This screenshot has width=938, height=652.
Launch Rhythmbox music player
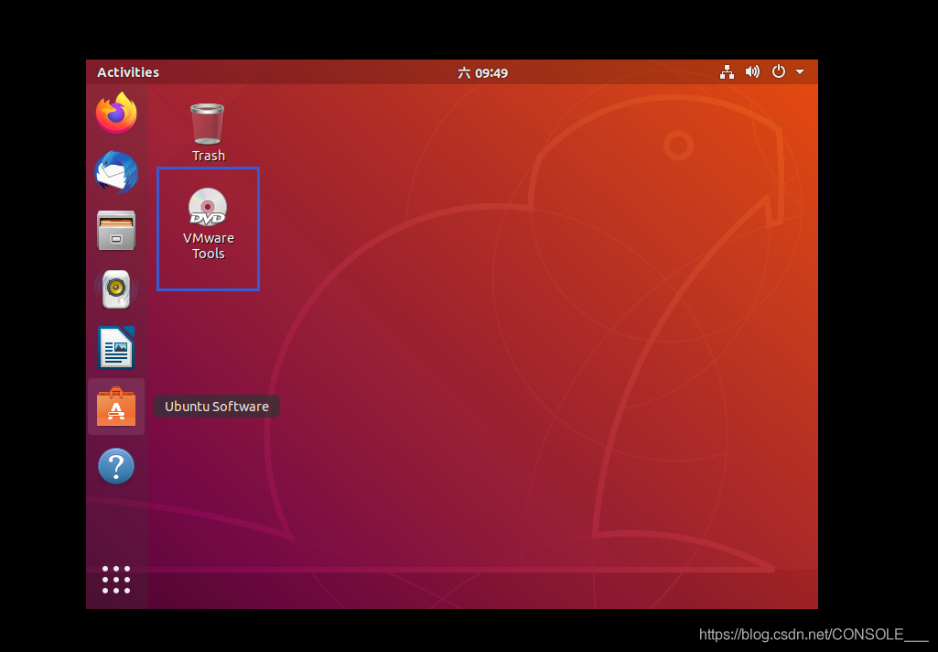click(x=116, y=289)
